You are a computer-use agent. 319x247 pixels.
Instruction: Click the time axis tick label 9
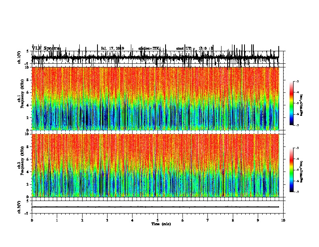coord(258,220)
